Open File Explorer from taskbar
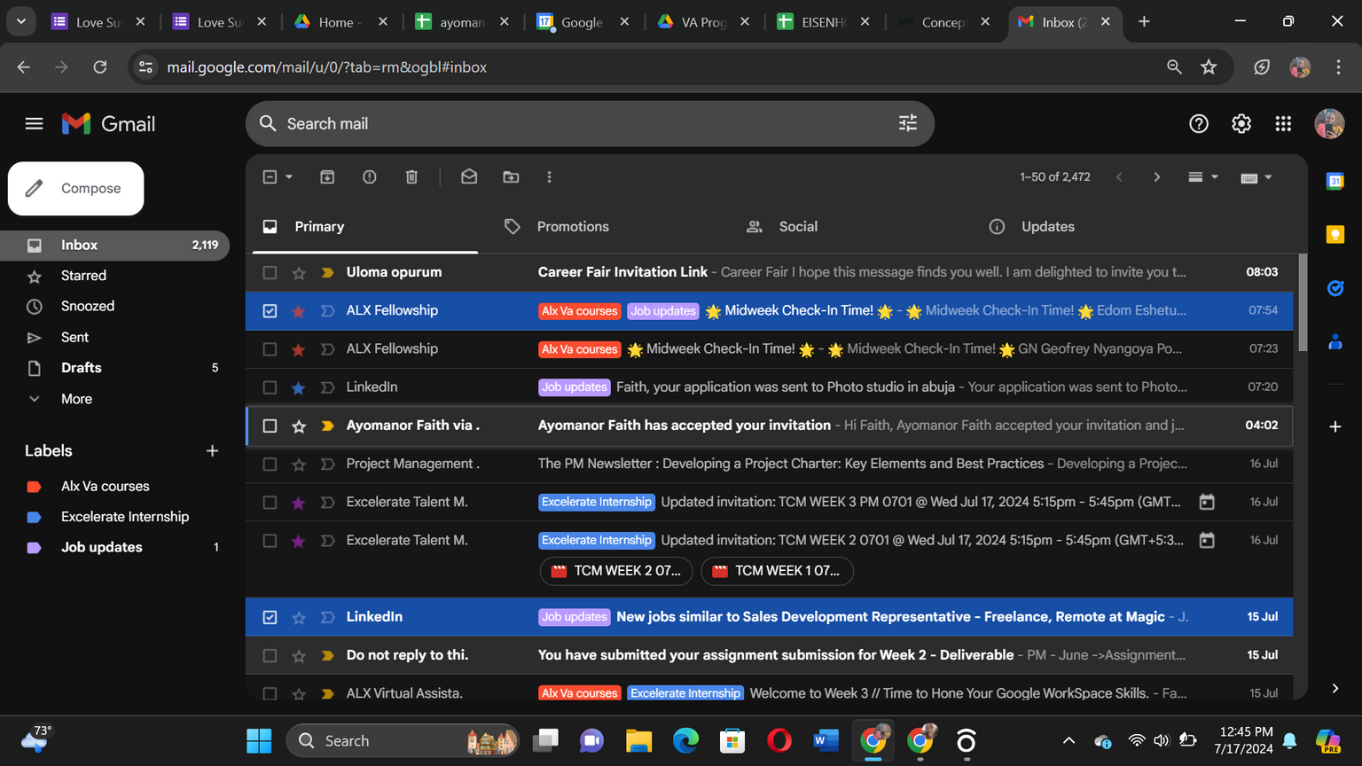1362x766 pixels. point(638,740)
